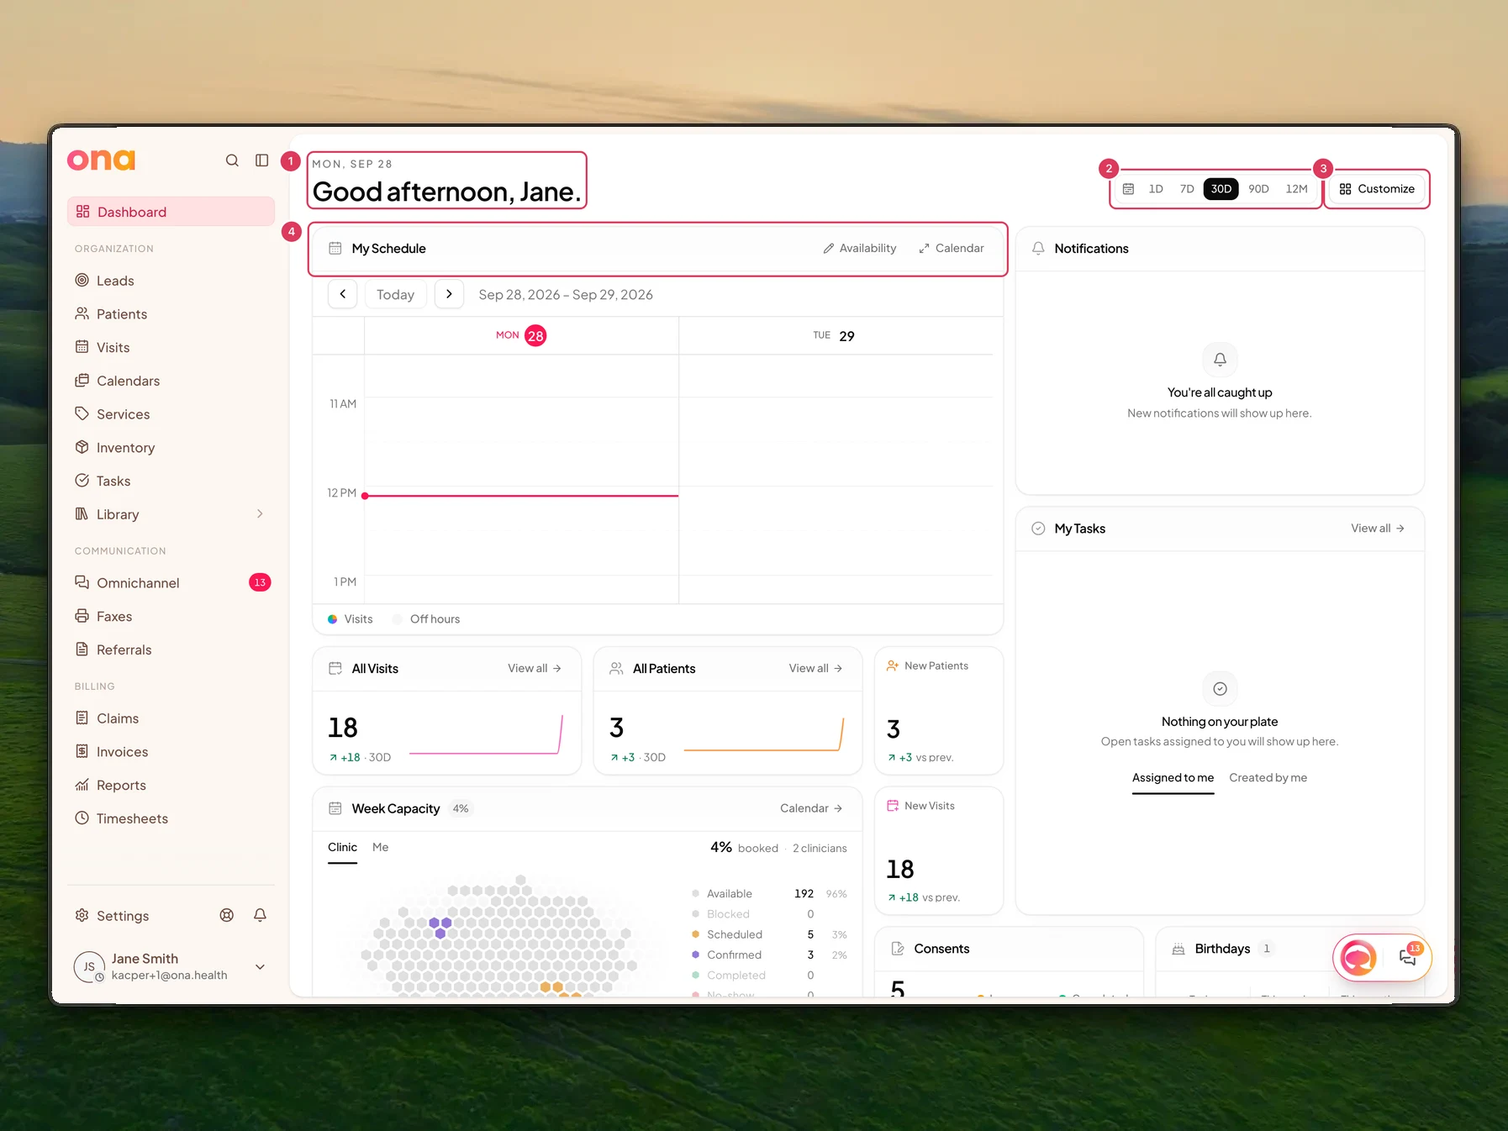Collapse the sidebar with the panel icon
The image size is (1508, 1131).
point(262,160)
